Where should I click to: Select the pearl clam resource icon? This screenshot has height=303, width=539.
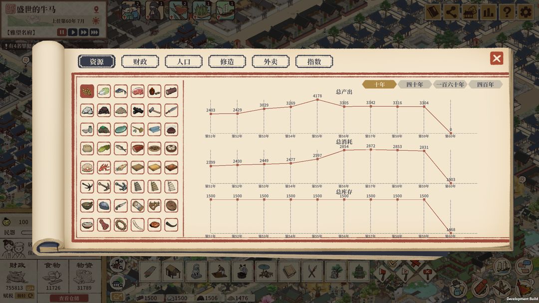87,167
